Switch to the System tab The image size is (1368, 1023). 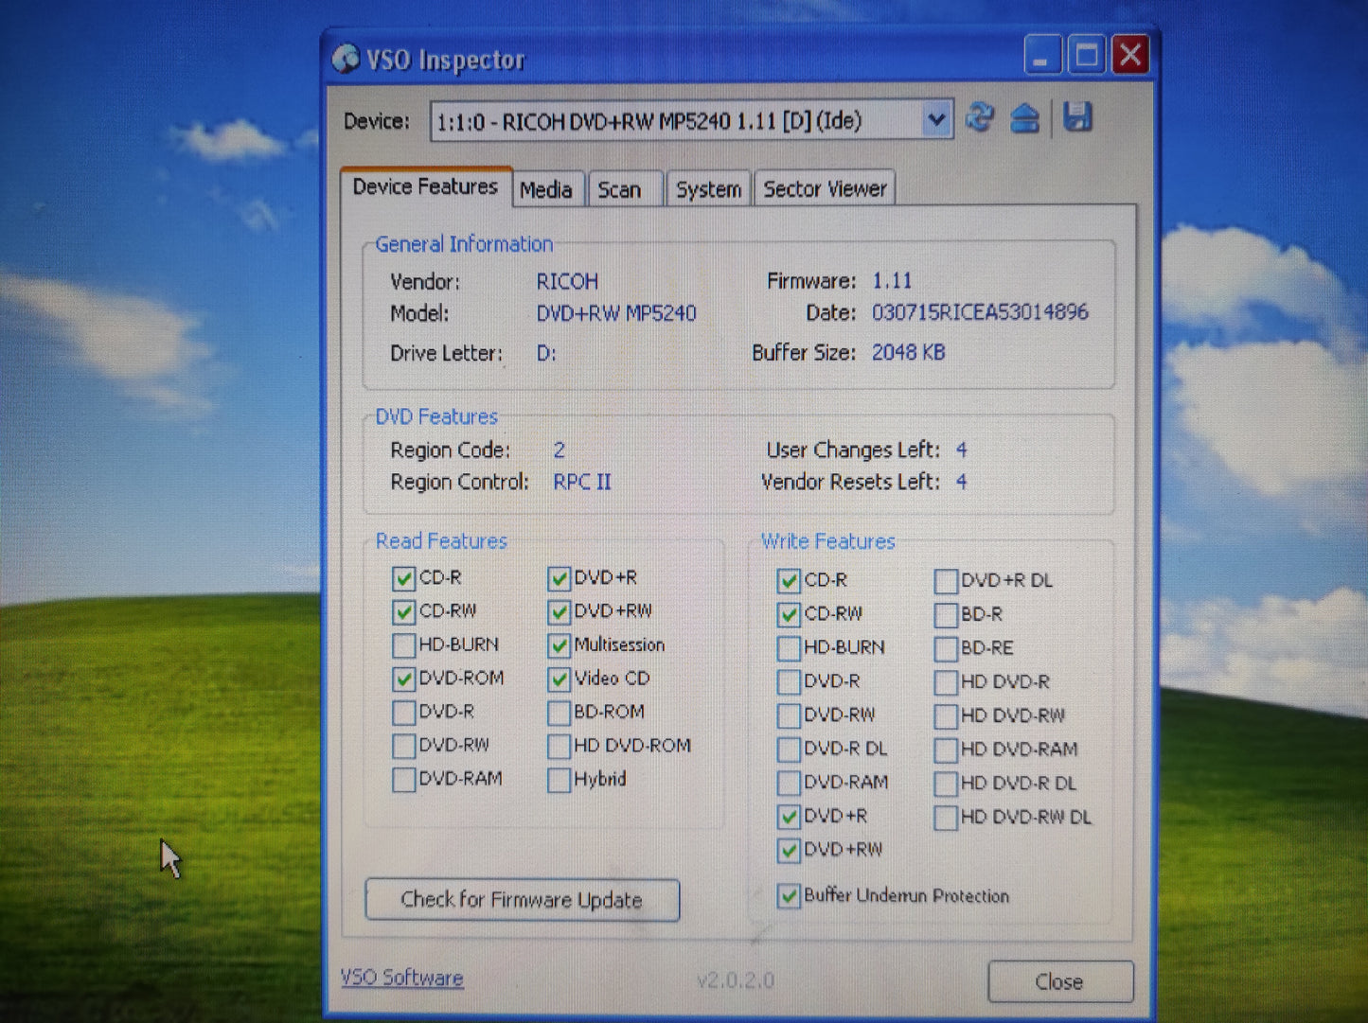click(x=708, y=190)
